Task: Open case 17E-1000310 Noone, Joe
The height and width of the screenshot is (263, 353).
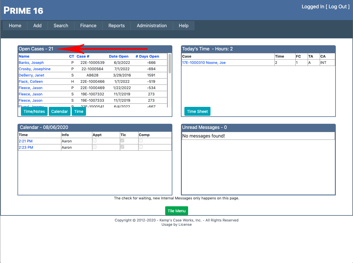Action: (x=204, y=63)
